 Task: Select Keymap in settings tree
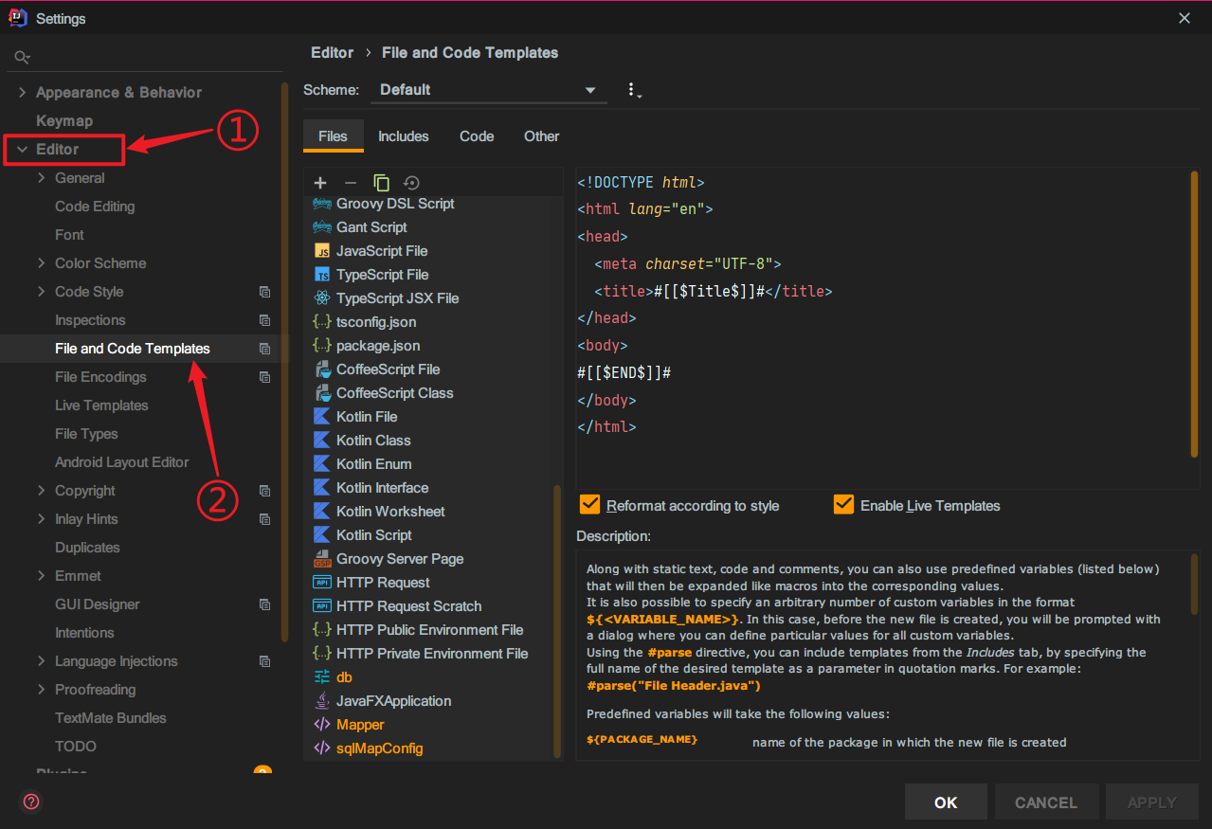click(x=64, y=121)
